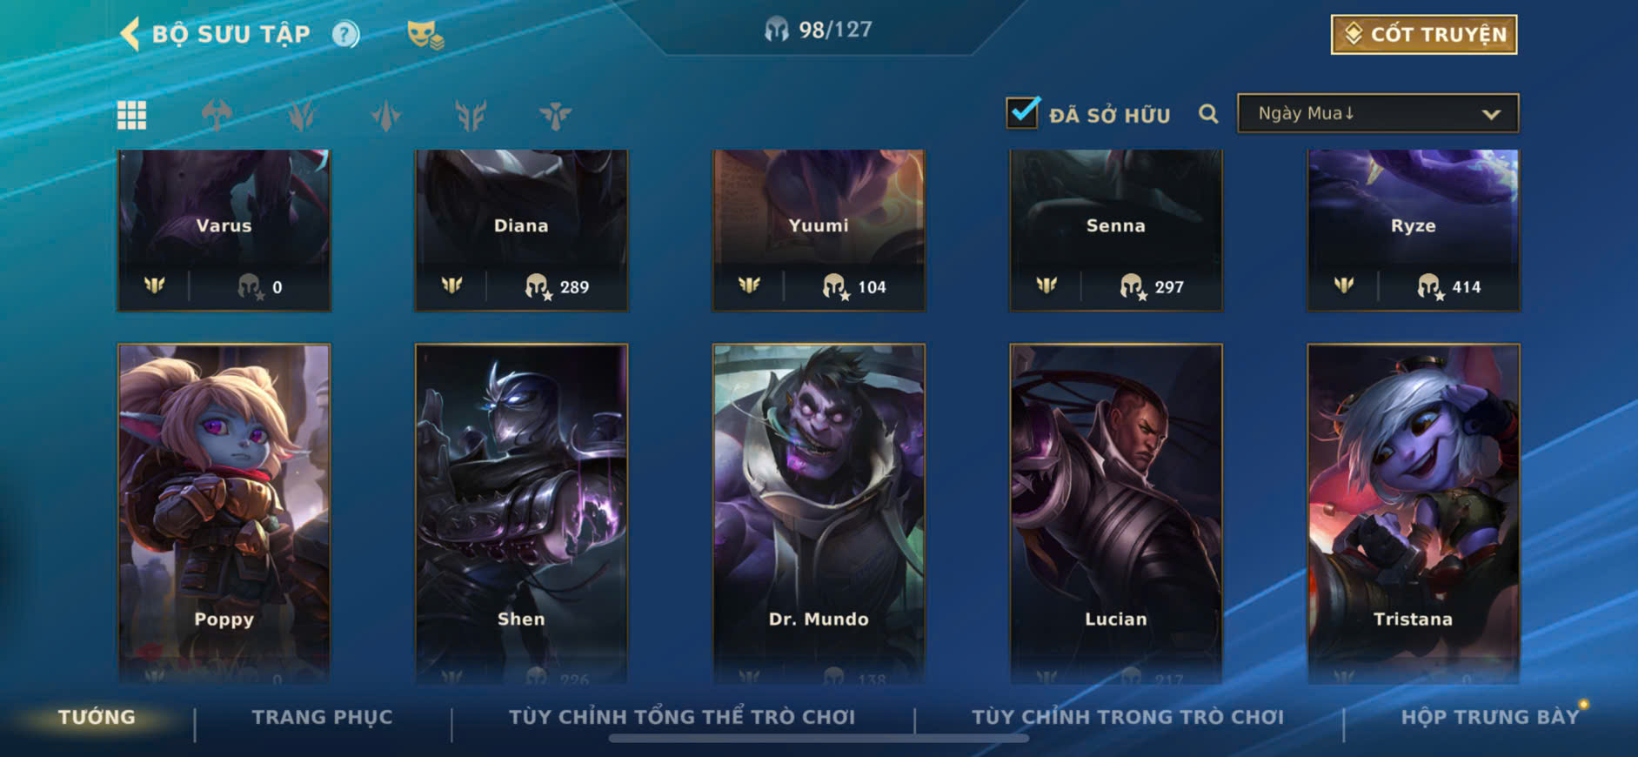Viewport: 1638px width, 757px height.
Task: Go back using the Bộ Sưu Tập arrow
Action: [x=130, y=35]
